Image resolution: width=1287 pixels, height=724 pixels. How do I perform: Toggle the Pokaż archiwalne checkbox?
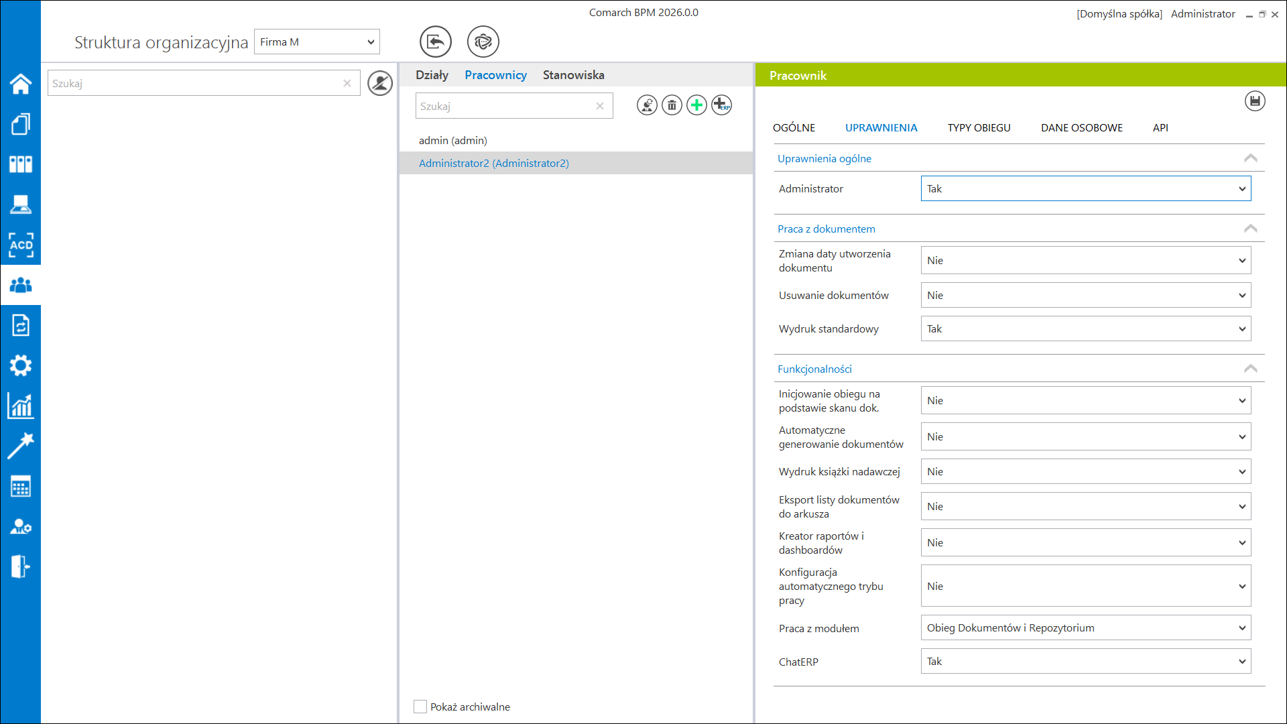(420, 707)
